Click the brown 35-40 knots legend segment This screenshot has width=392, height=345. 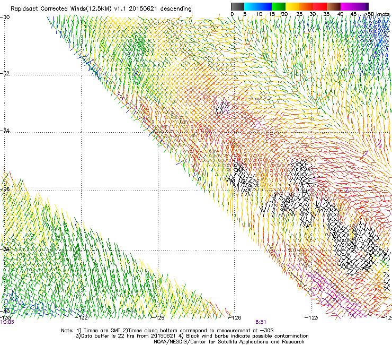334,6
